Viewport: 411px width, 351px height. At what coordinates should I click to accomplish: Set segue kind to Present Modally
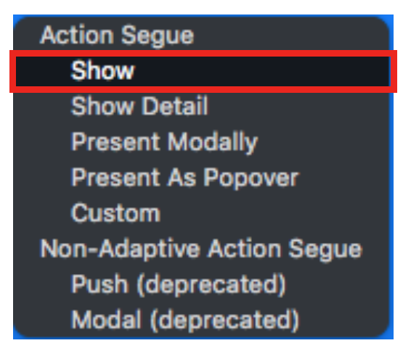tap(203, 141)
